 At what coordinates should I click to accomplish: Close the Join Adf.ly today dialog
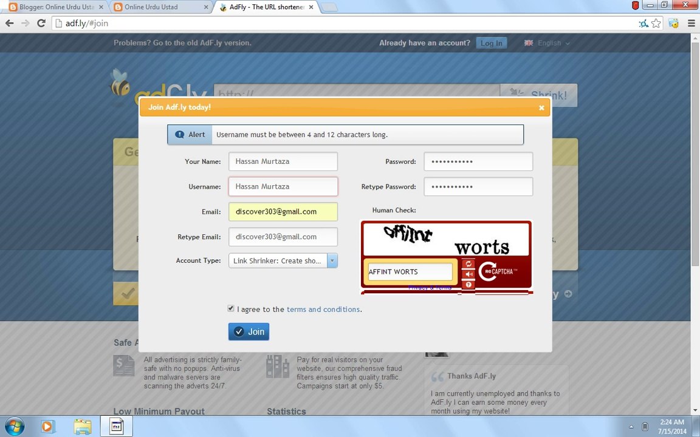click(541, 107)
